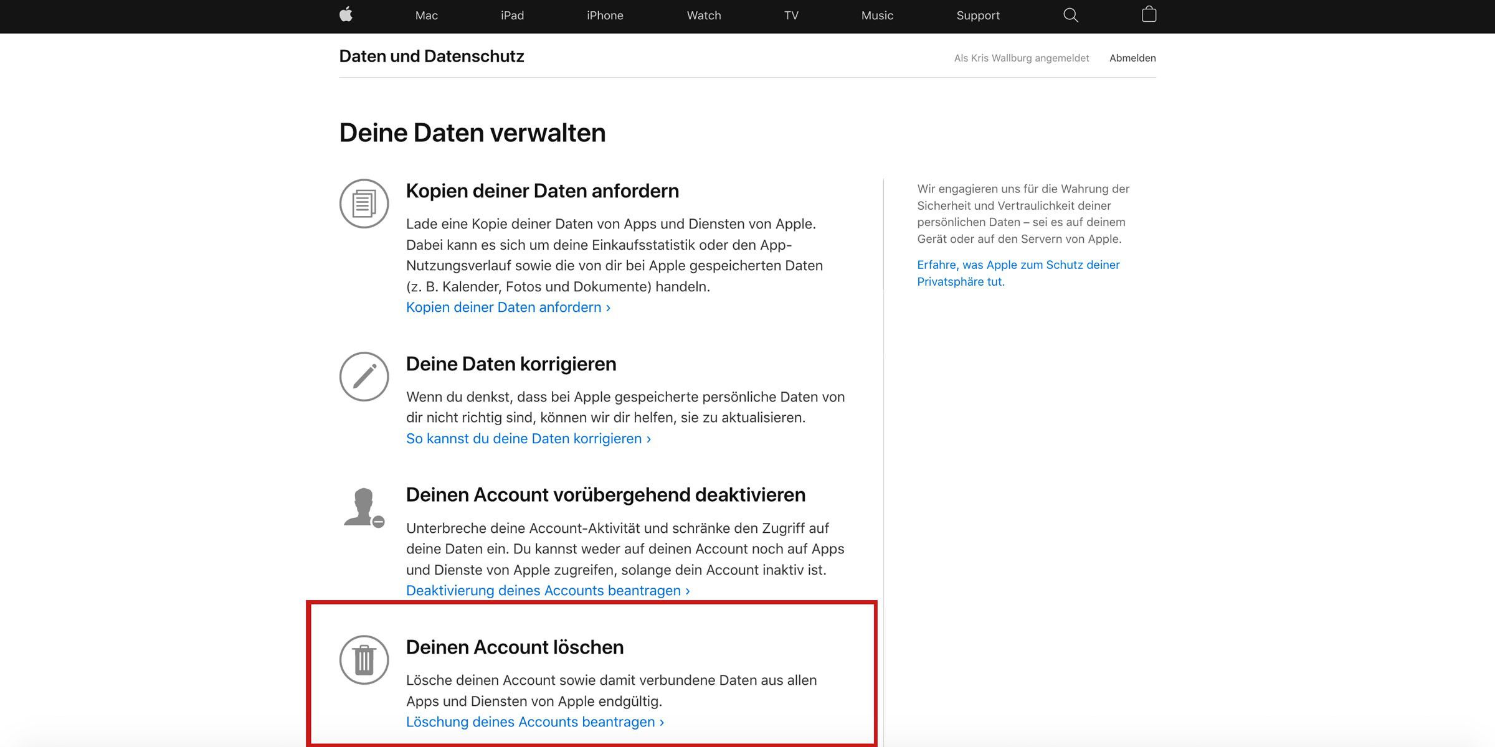Click paragraph starting 'Lösche deinen Account sowie'
Viewport: 1495px width, 747px height.
(x=612, y=690)
